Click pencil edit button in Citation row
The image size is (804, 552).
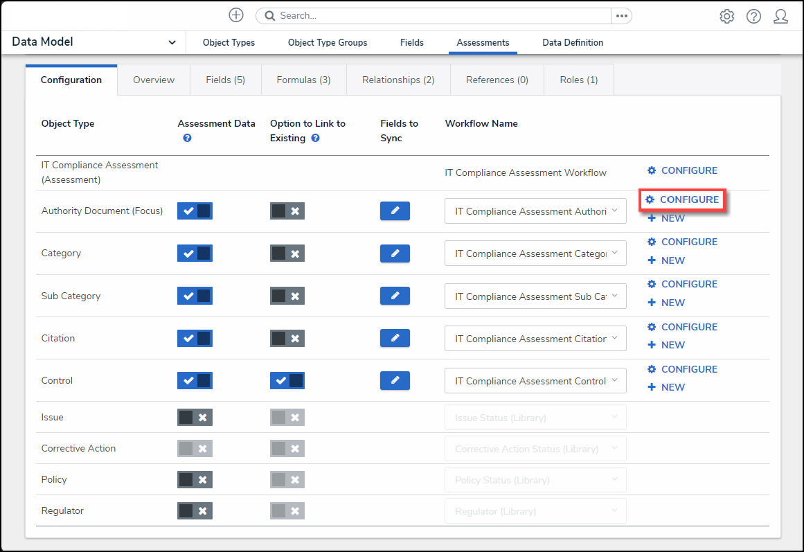395,338
